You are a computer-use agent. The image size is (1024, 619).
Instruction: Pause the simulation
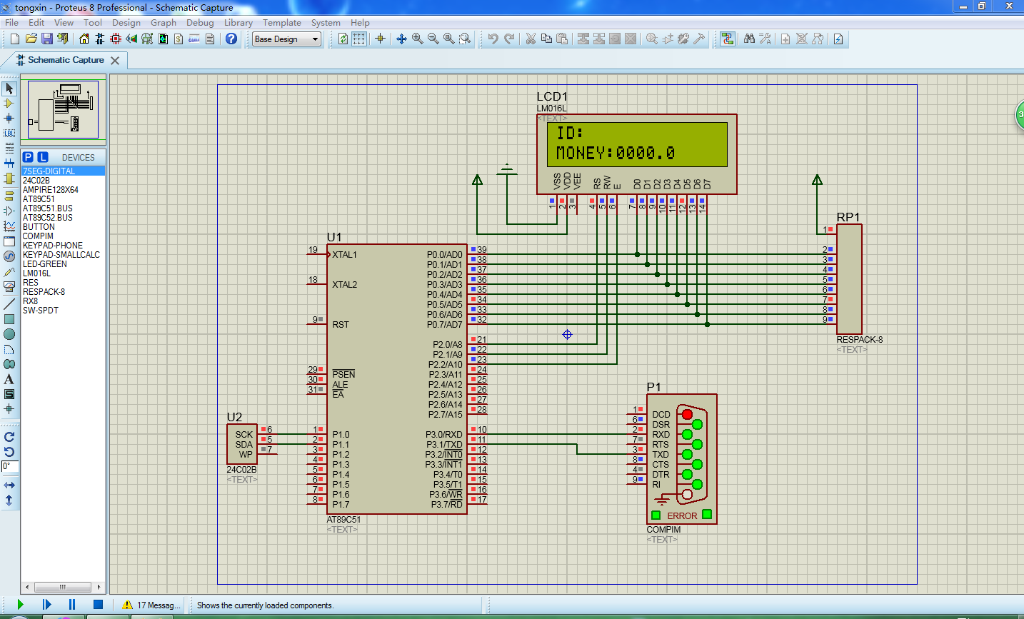point(72,605)
